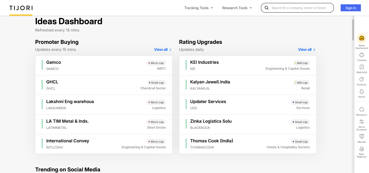The height and width of the screenshot is (173, 369).
Task: Click Small cap tag on GHCL
Action: [x=156, y=83]
